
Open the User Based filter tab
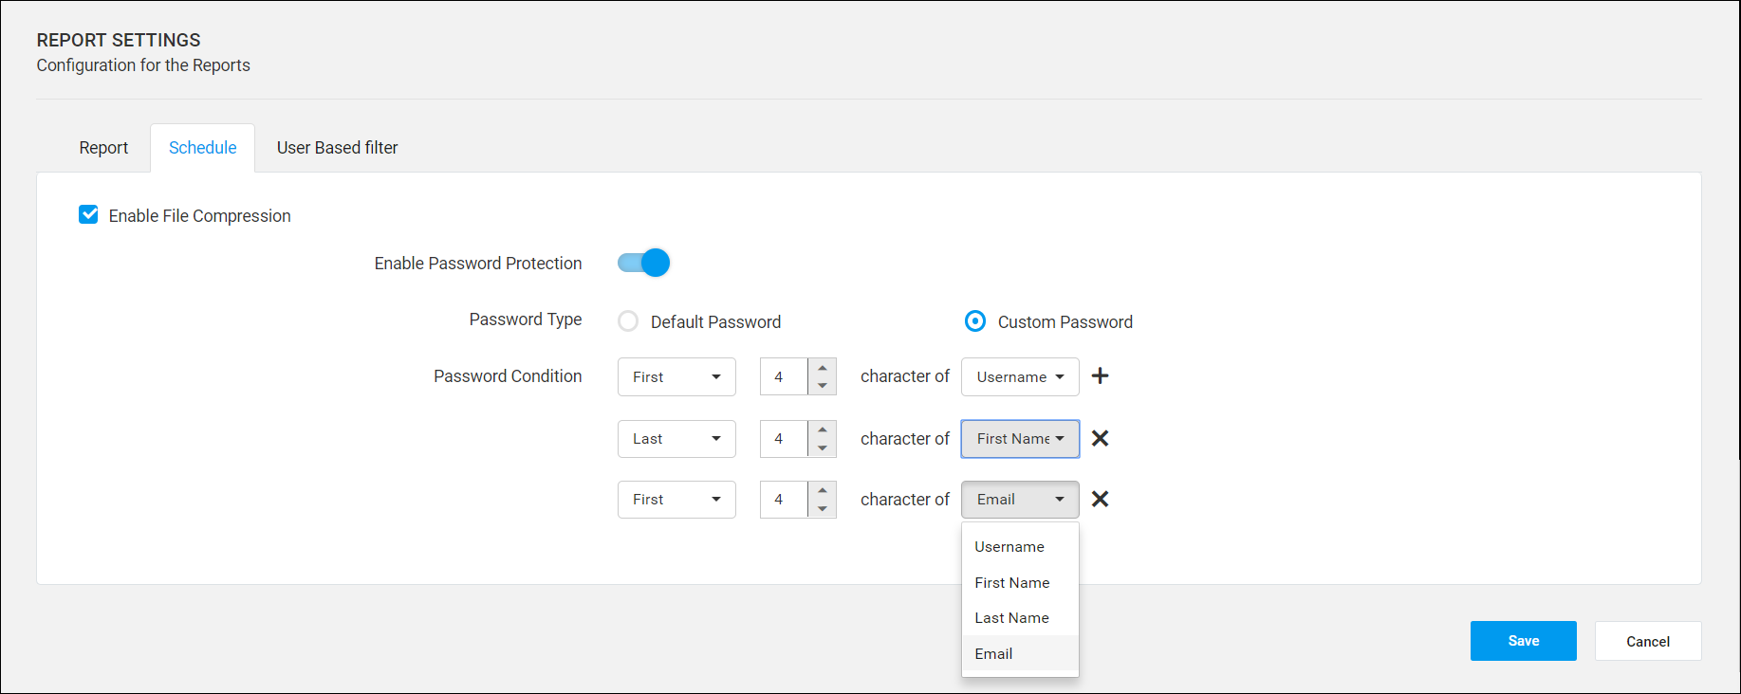click(x=337, y=148)
